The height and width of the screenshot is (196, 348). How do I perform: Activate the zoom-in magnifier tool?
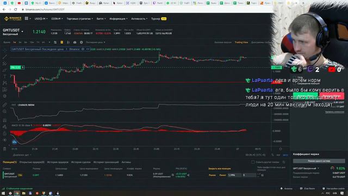5,111
